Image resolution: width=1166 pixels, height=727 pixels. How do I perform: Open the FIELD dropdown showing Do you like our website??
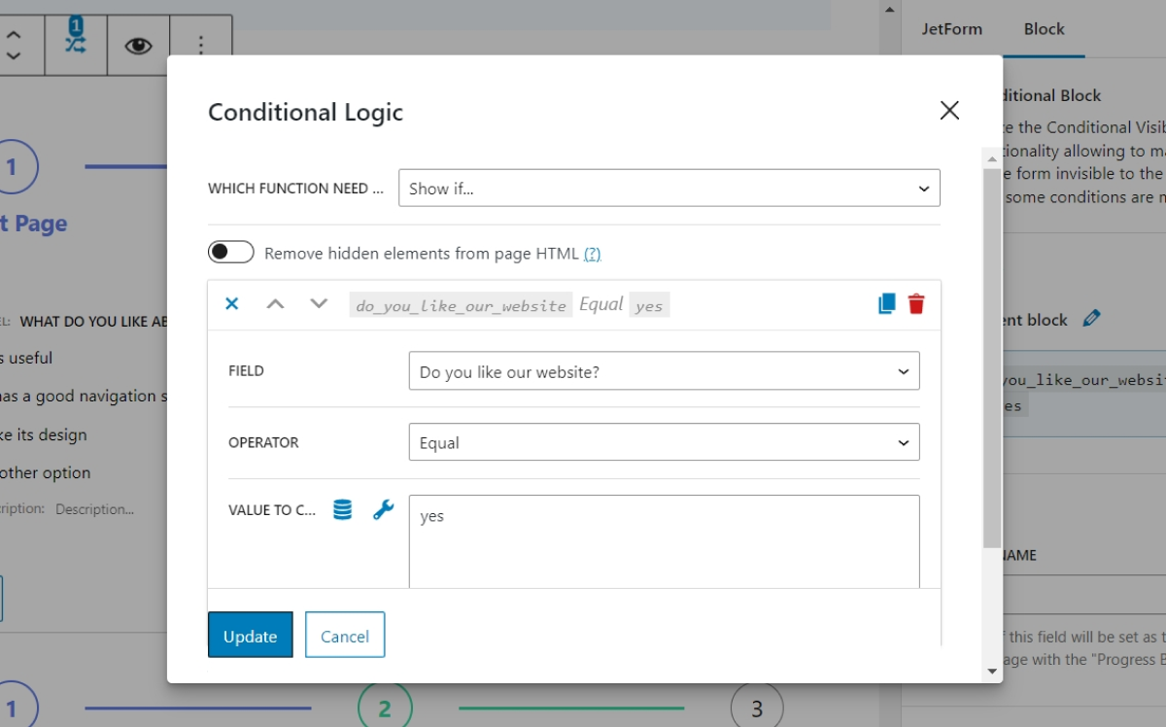(x=664, y=370)
